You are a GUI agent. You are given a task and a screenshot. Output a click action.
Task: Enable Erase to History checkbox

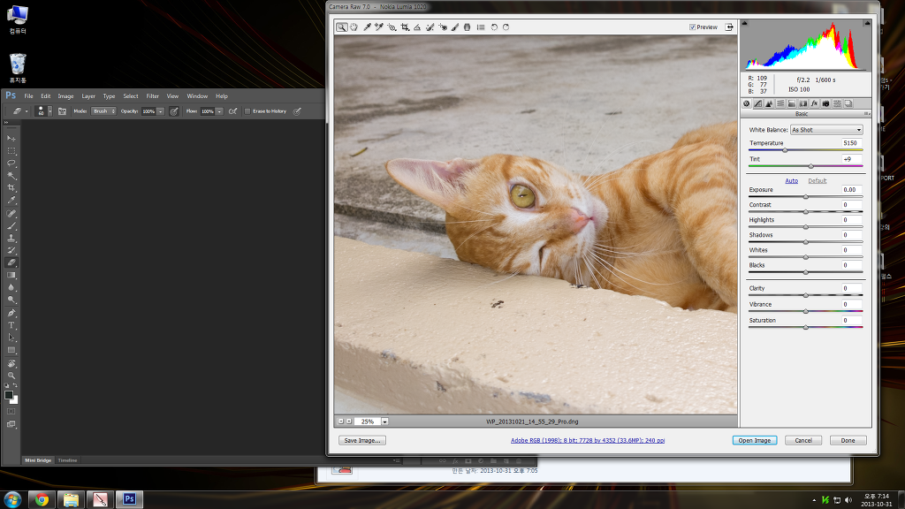click(247, 111)
